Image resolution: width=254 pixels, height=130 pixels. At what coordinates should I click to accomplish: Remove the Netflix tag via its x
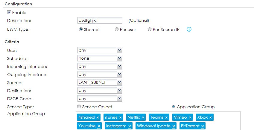click(x=143, y=117)
